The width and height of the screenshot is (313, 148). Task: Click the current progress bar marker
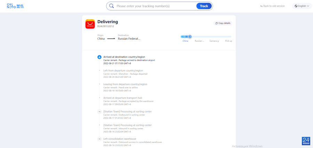pyautogui.click(x=190, y=37)
